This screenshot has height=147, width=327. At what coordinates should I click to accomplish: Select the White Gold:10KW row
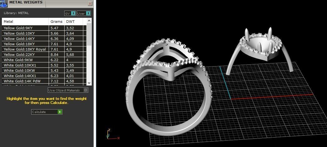coord(44,71)
